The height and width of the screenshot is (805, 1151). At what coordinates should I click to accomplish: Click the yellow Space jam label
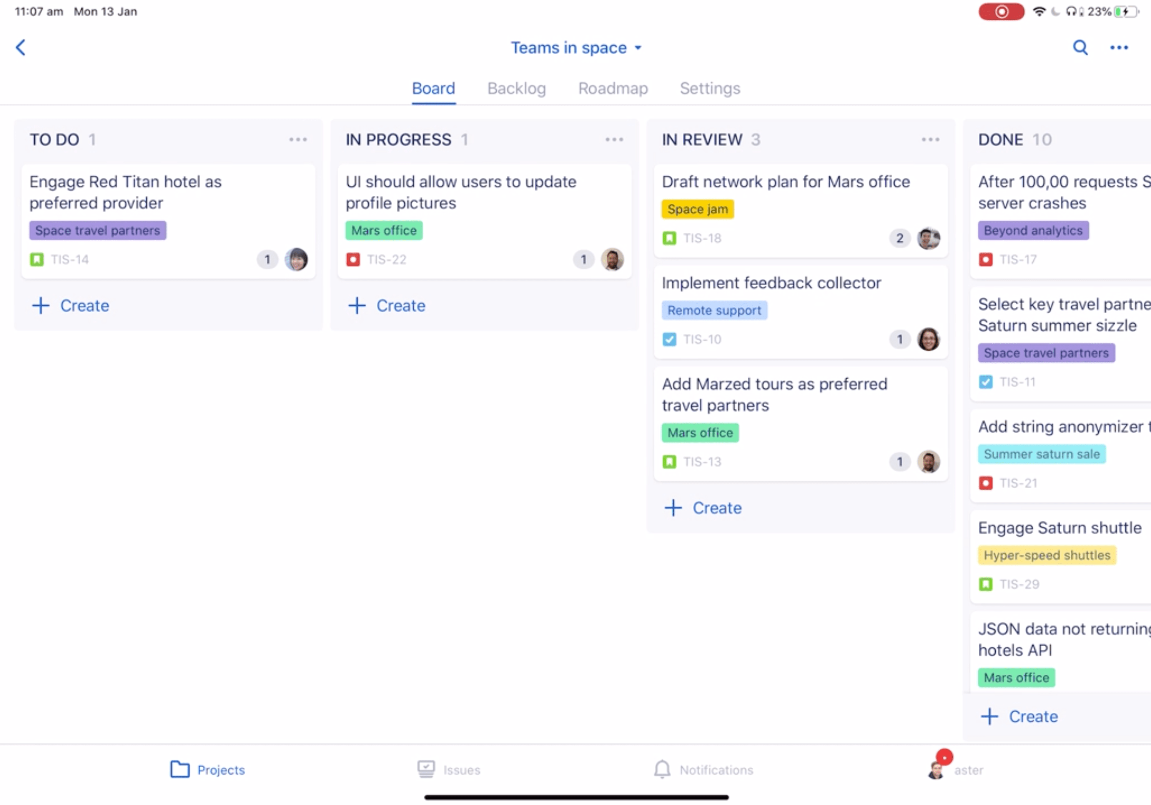point(697,209)
